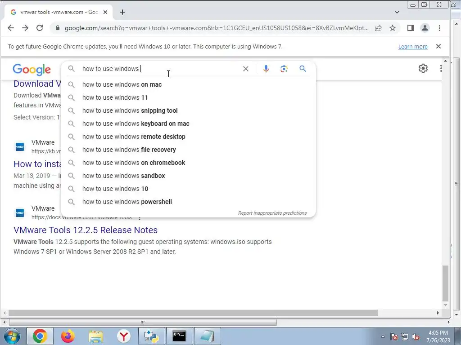Select suggestion 'windows remote desktop'
The height and width of the screenshot is (345, 461).
(x=188, y=137)
